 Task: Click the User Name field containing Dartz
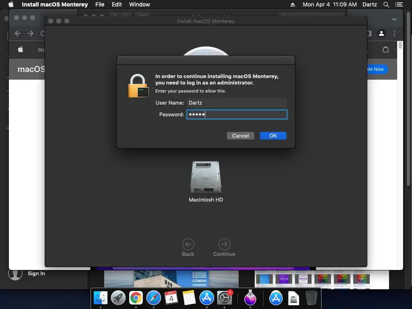pos(237,103)
